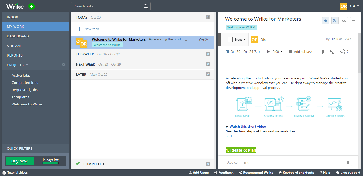This screenshot has width=363, height=176.
Task: Open Help in footer
Action: coord(325,173)
